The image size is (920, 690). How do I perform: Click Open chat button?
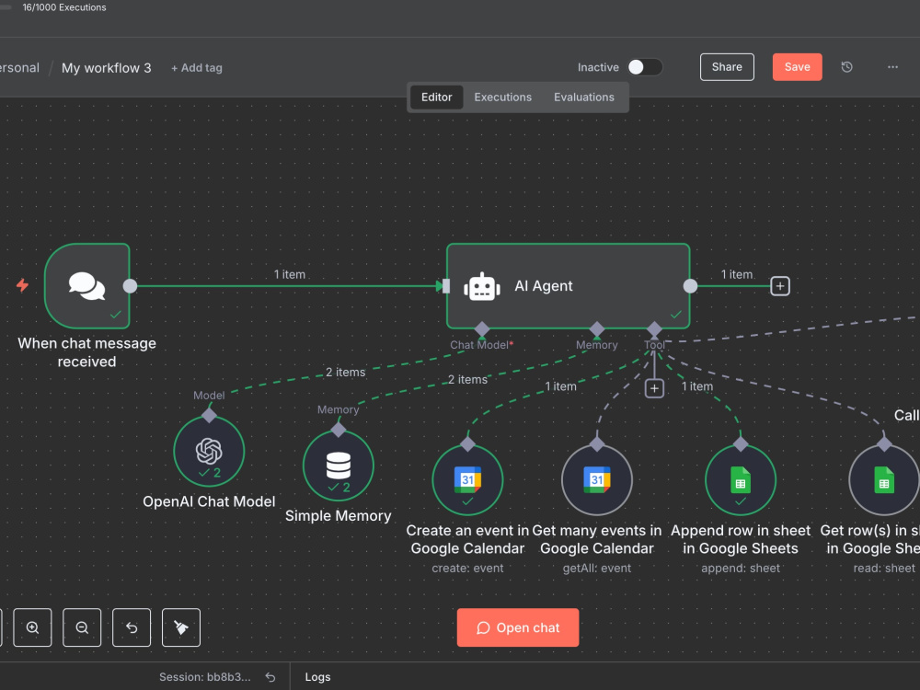pos(517,627)
